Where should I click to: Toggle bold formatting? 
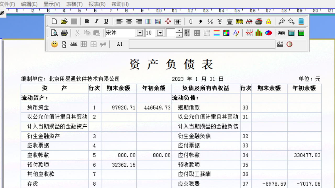(87, 22)
